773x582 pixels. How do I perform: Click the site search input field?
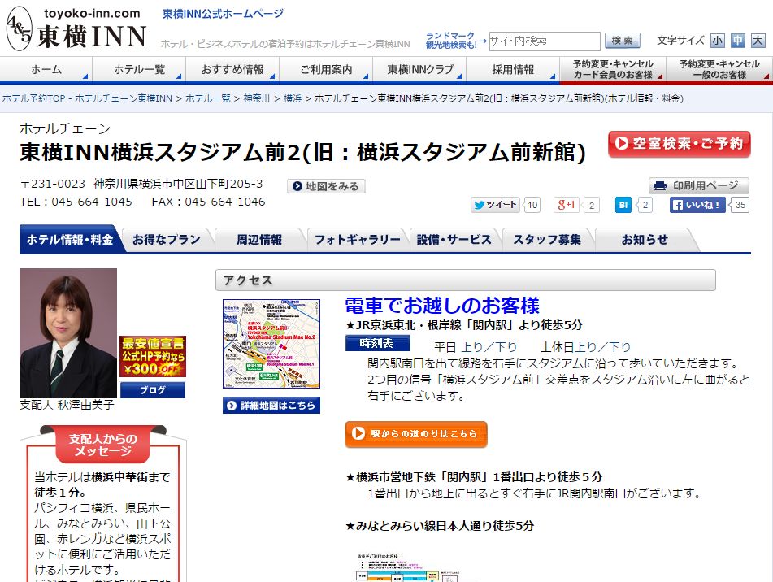tap(545, 41)
